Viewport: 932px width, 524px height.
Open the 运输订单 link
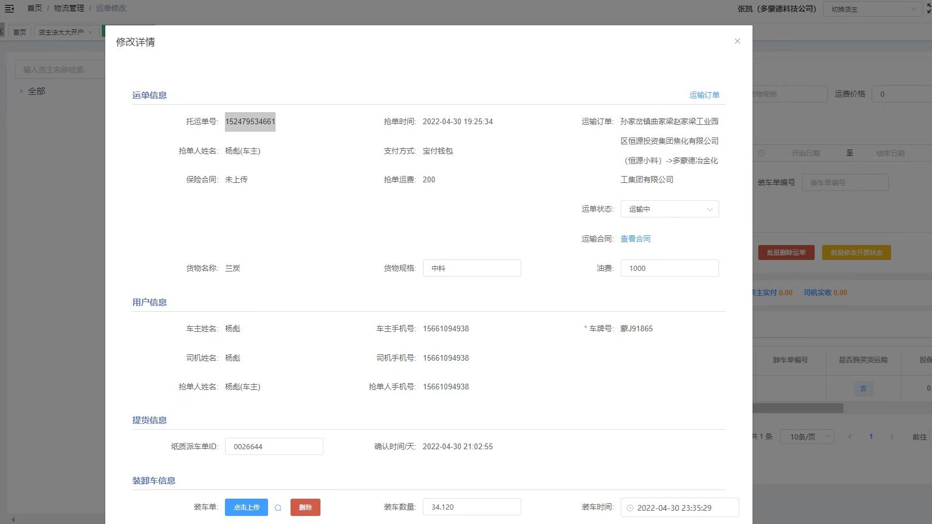704,95
